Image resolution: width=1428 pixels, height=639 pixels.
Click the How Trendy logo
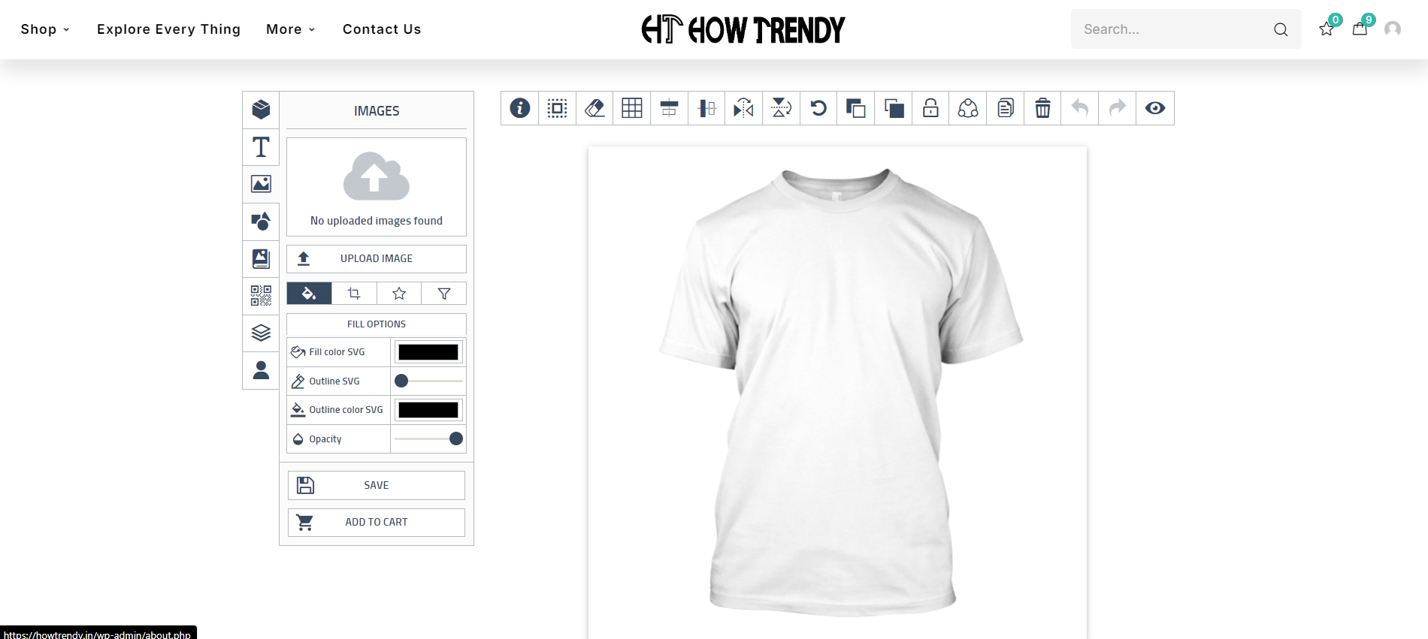[743, 30]
